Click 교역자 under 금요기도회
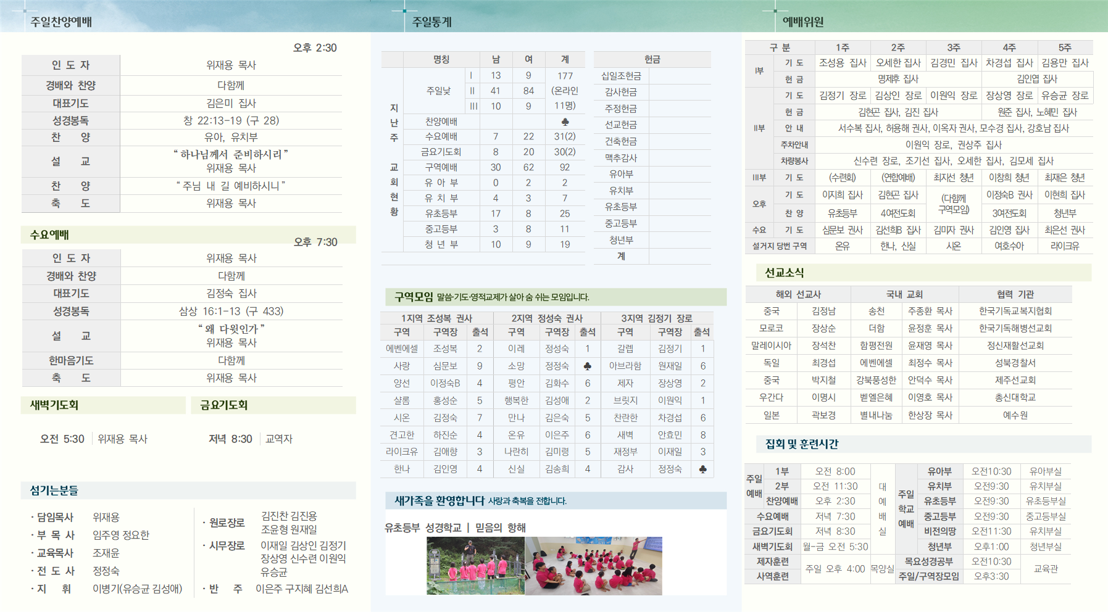 [279, 439]
